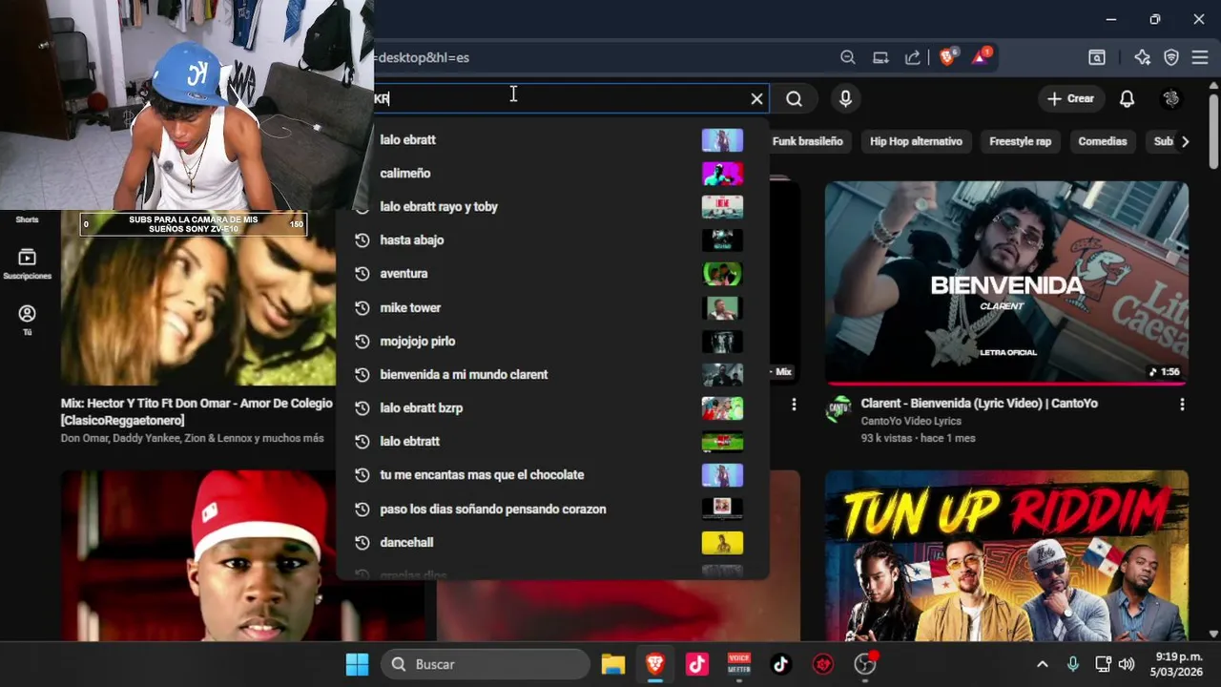Click the CantoYo channel avatar
Image resolution: width=1221 pixels, height=687 pixels.
838,409
